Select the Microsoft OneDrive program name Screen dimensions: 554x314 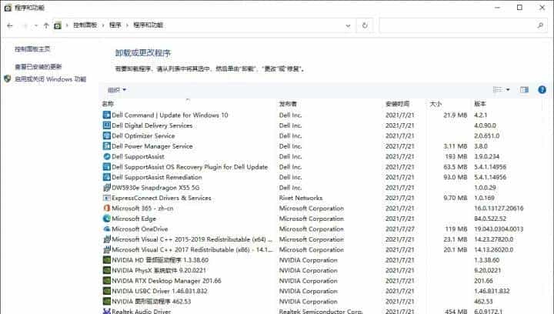(x=140, y=229)
